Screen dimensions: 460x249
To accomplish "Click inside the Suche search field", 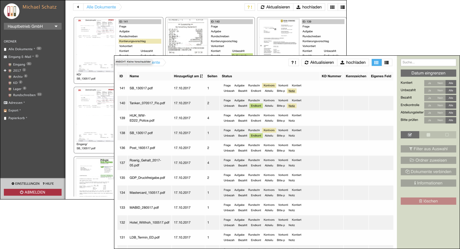I will pyautogui.click(x=428, y=62).
